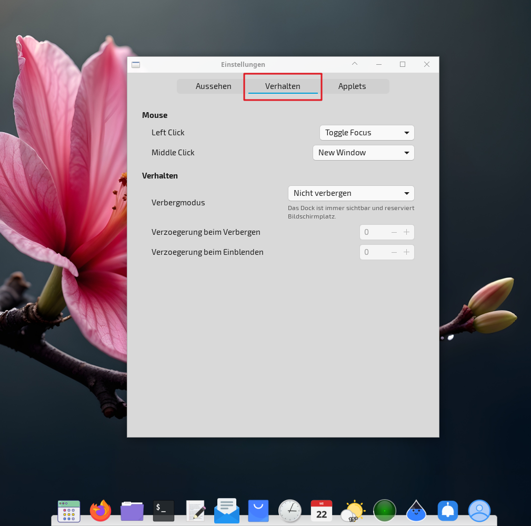Launch the text editor notepad icon
The width and height of the screenshot is (531, 526).
pos(195,511)
